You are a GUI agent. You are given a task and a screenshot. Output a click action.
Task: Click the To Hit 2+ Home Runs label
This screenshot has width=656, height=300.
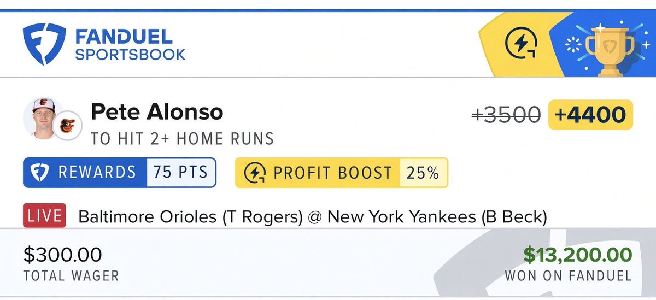click(x=182, y=139)
